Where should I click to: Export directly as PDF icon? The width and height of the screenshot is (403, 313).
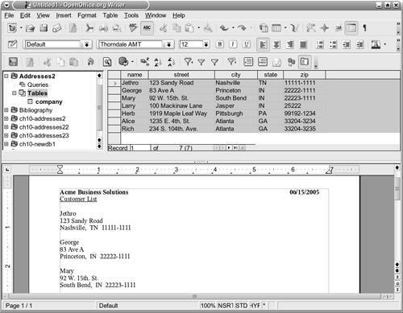89,28
